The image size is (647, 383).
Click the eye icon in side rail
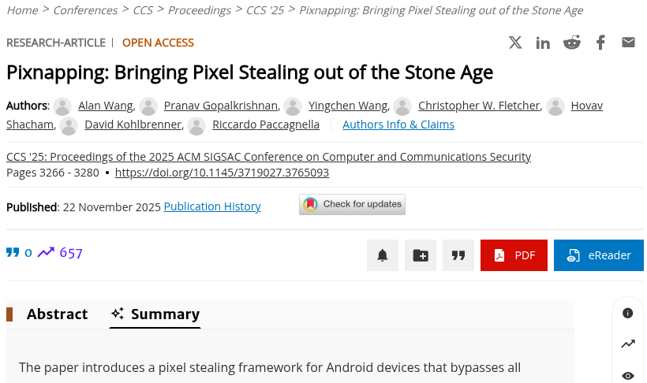pyautogui.click(x=628, y=375)
